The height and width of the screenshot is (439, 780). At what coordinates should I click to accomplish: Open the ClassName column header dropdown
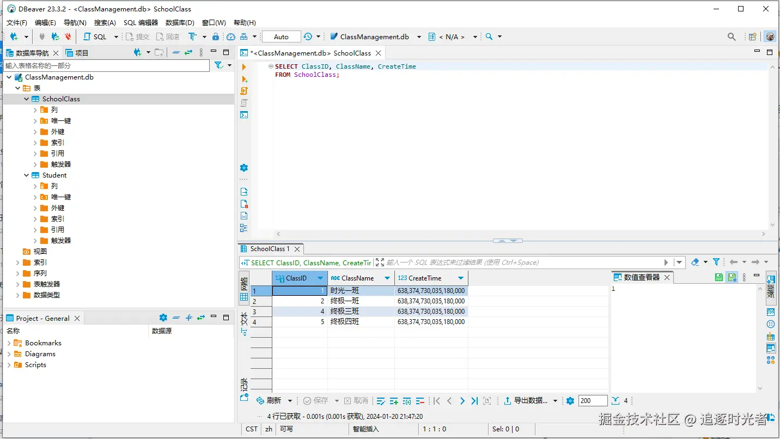[387, 278]
